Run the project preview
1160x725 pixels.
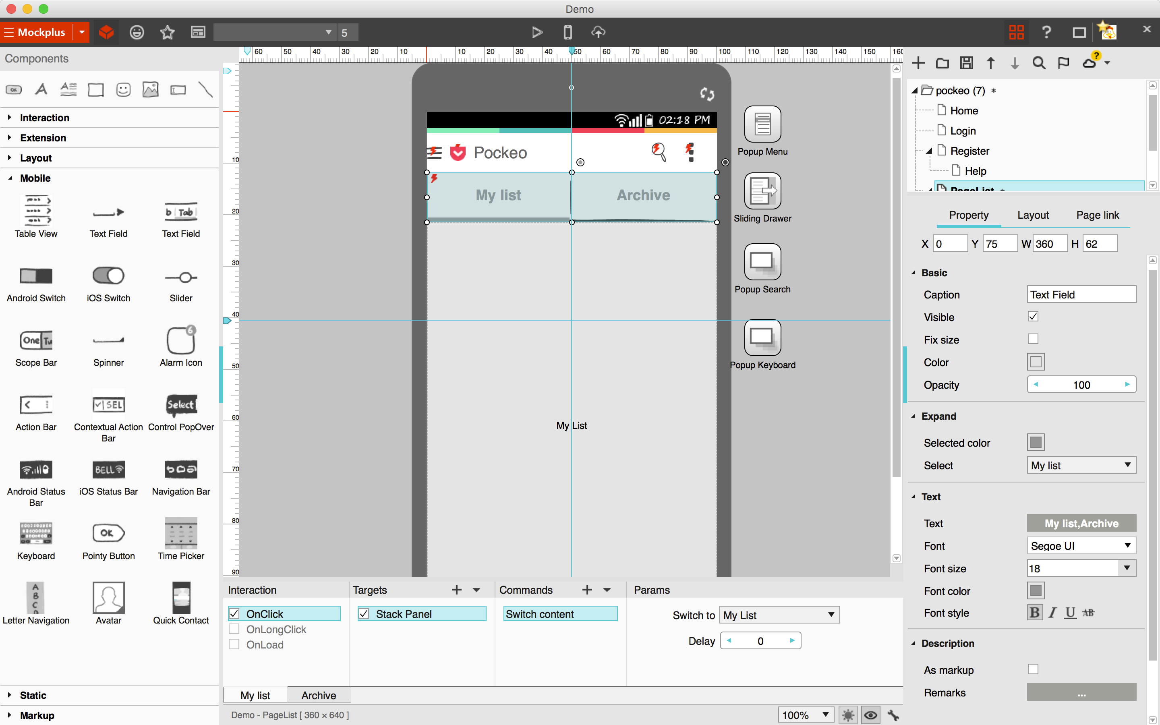click(x=536, y=32)
